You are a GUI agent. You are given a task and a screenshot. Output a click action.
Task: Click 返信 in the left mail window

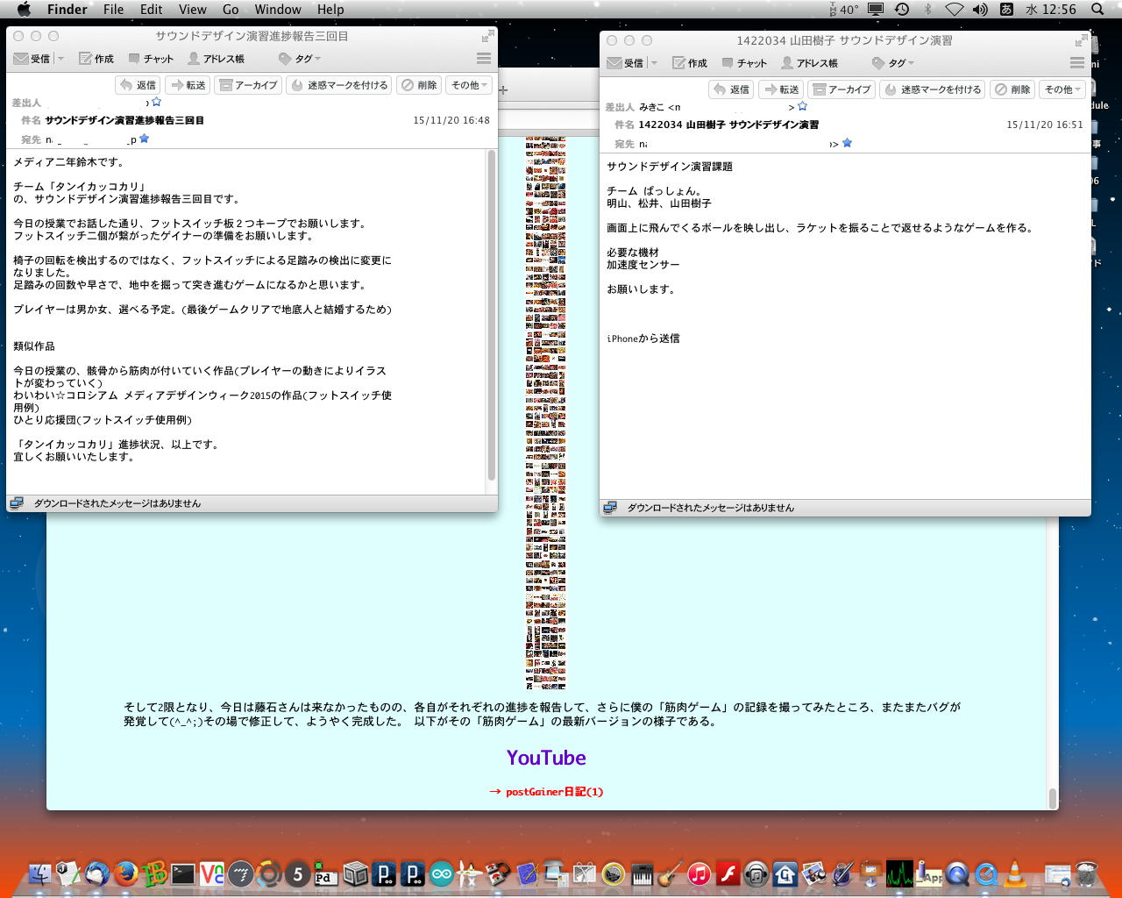click(x=138, y=85)
